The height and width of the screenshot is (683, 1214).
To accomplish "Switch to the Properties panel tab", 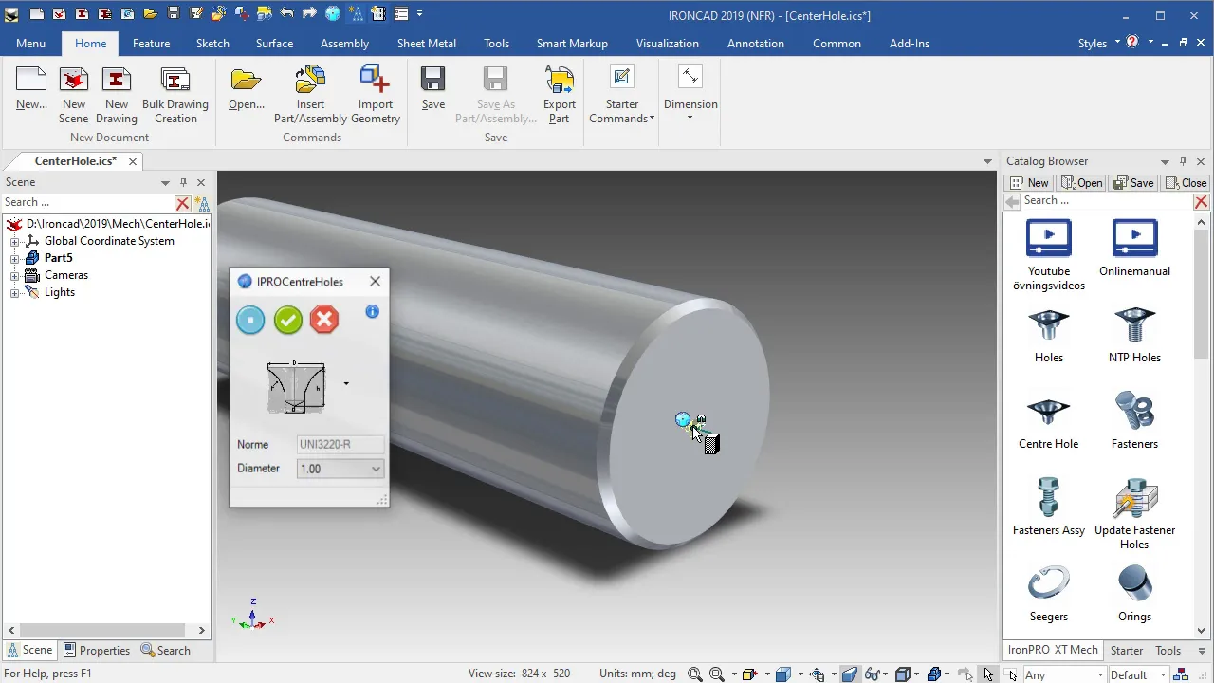I will point(96,651).
